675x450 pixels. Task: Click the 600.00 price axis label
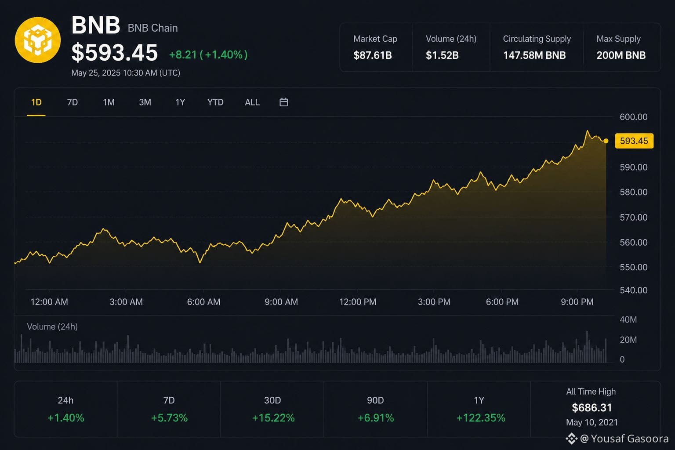(x=634, y=117)
